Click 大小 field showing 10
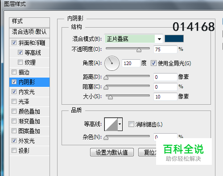The height and width of the screenshot is (176, 223). tap(165, 97)
